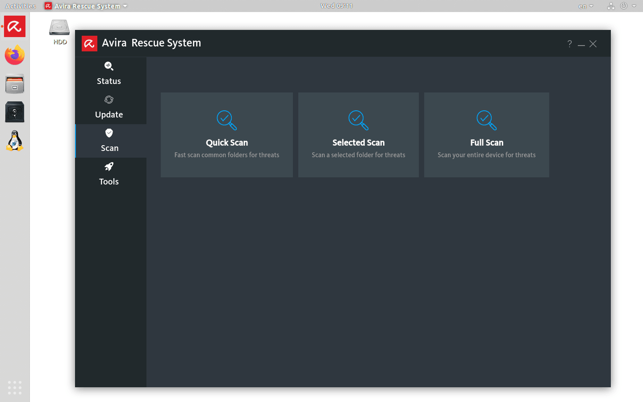Show the applications grid
The height and width of the screenshot is (402, 643).
(15, 387)
